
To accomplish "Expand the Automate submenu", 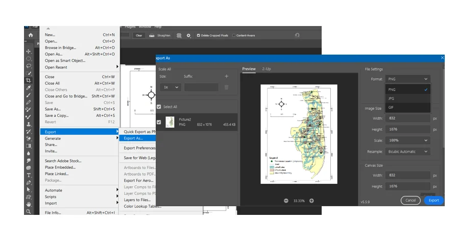I will (80, 190).
